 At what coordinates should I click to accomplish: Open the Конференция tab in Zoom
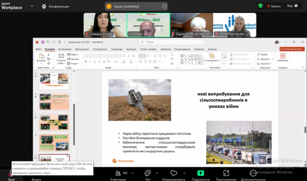(56, 6)
